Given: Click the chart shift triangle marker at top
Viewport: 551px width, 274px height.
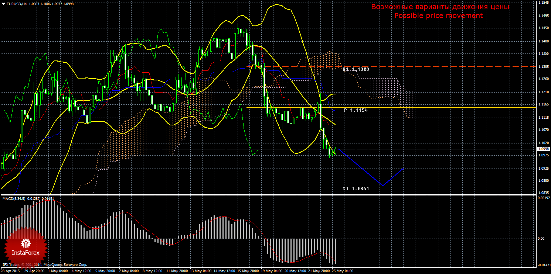Looking at the screenshot, I should pyautogui.click(x=533, y=2).
